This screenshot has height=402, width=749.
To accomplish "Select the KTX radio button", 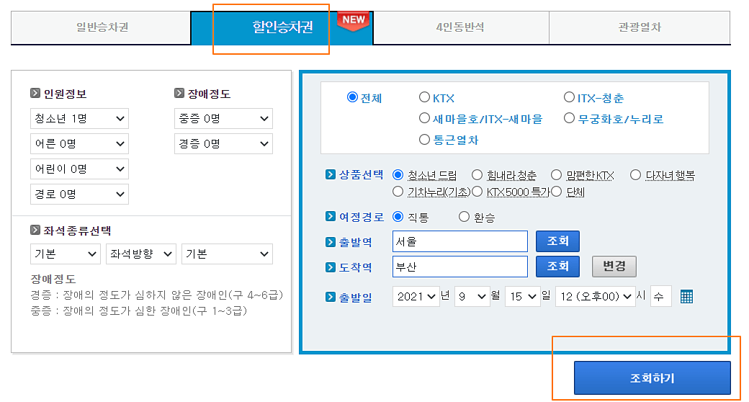I will point(424,97).
